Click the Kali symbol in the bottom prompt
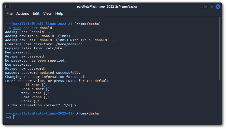 coord(33,113)
